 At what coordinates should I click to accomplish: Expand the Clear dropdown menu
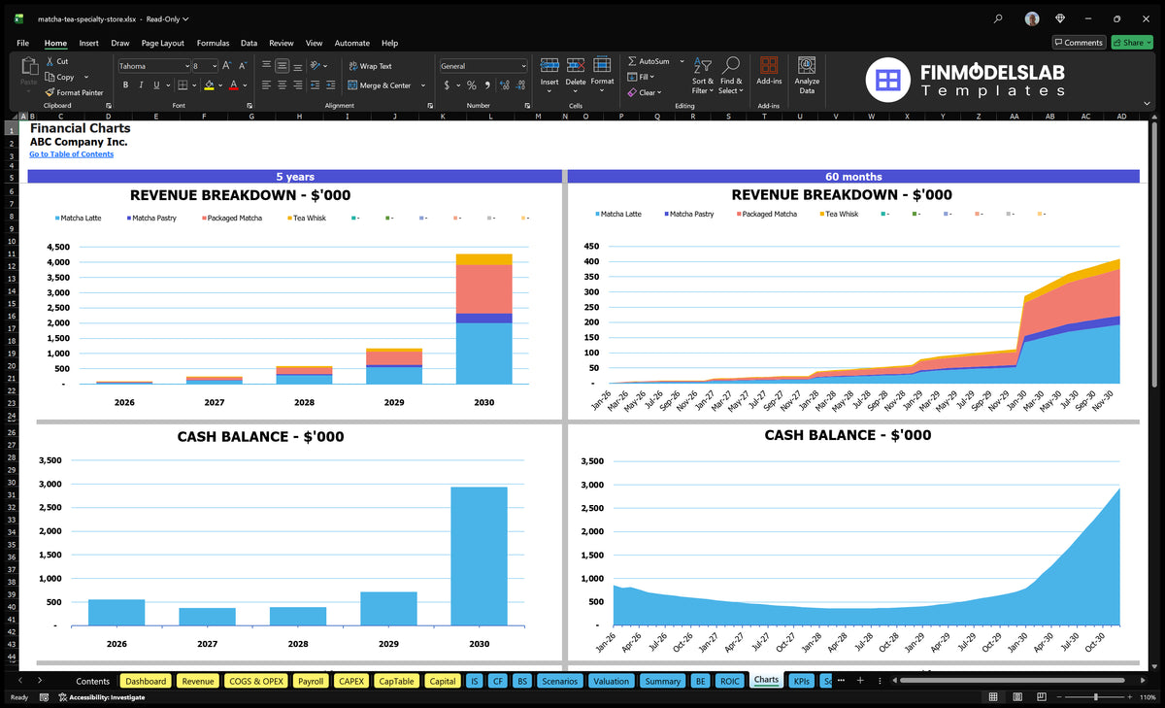tap(659, 93)
